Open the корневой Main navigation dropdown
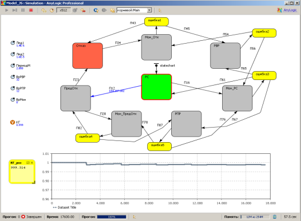This screenshot has height=221, width=301. tap(134, 10)
